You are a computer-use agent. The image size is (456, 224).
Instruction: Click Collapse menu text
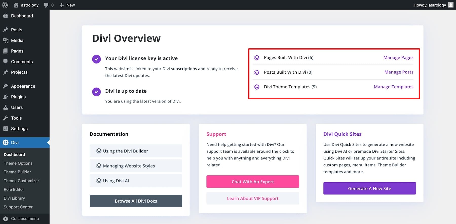coord(25,218)
